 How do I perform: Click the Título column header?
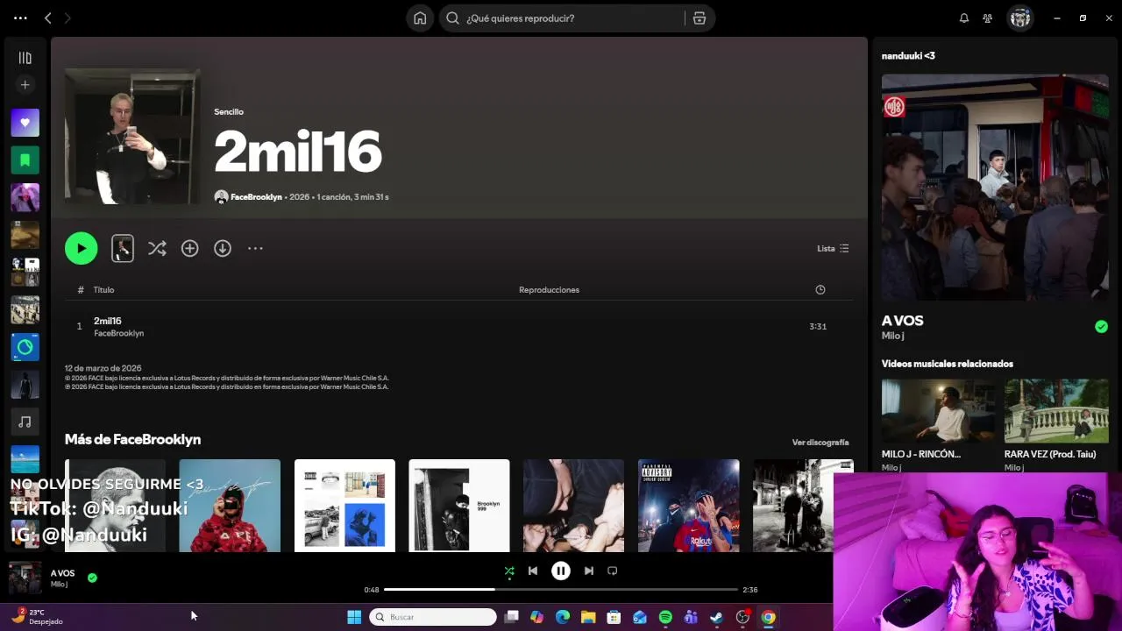tap(103, 289)
